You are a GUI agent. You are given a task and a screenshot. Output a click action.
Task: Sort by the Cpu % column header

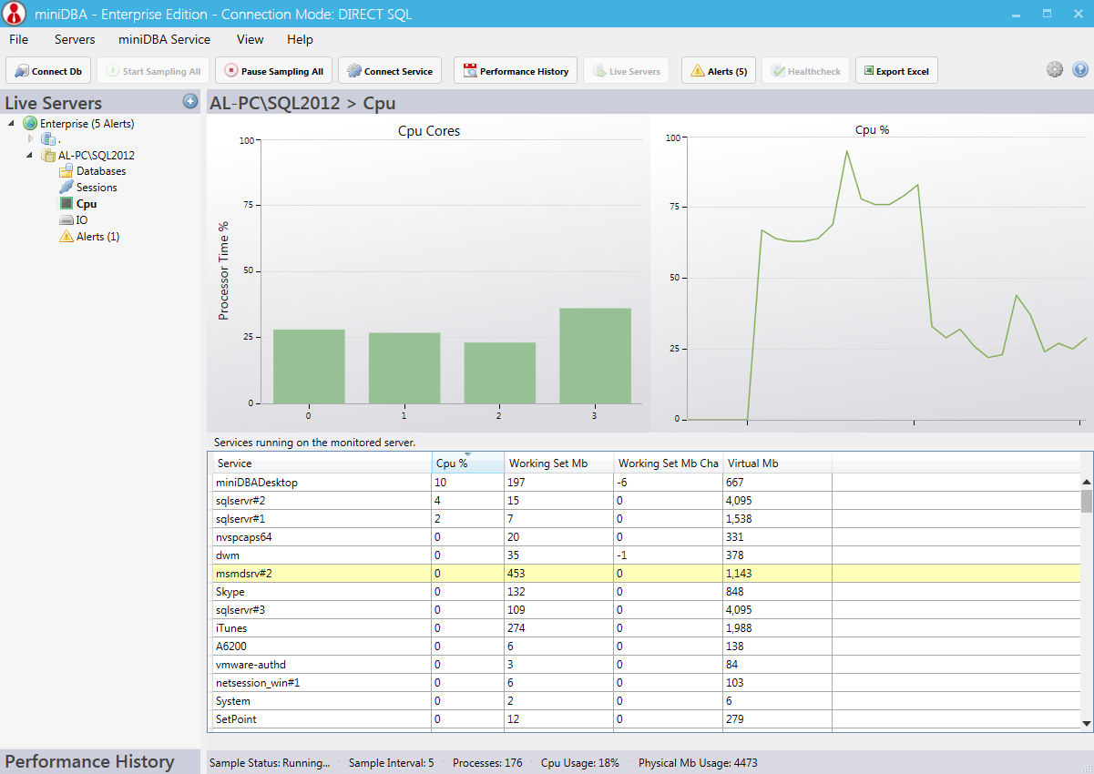(x=468, y=463)
